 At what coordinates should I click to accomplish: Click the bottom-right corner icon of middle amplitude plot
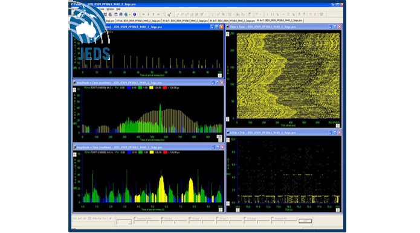point(219,138)
